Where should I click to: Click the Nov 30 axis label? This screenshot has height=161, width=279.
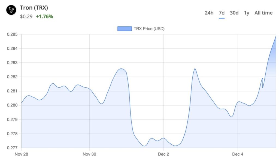pyautogui.click(x=89, y=154)
